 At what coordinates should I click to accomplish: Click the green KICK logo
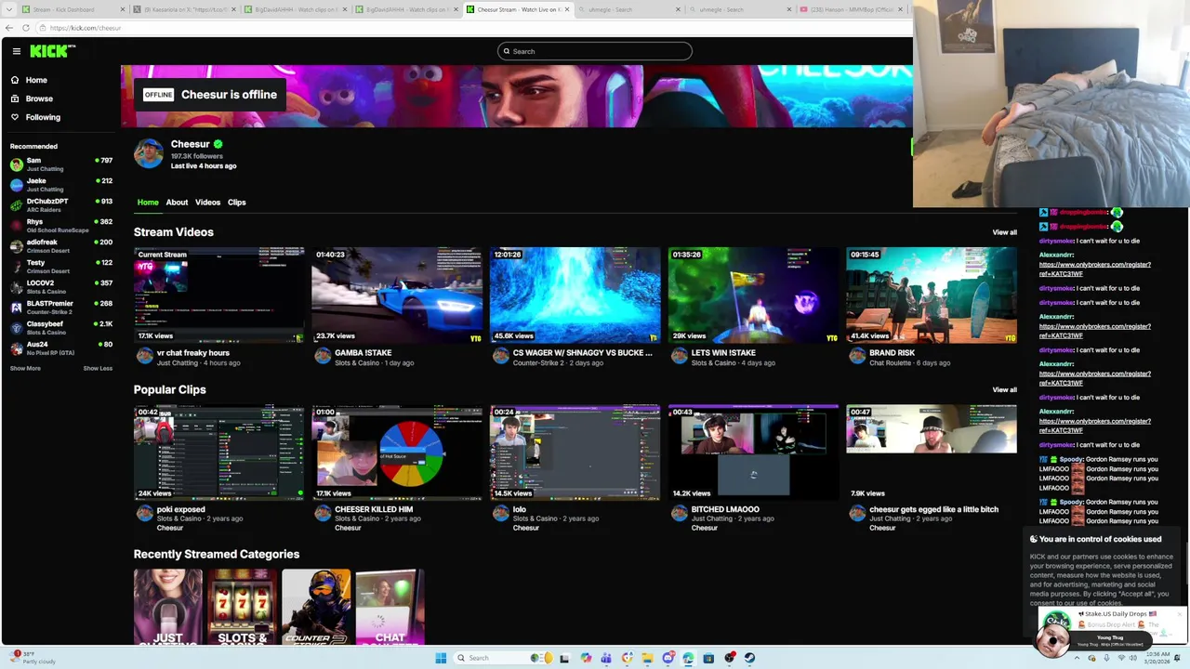pyautogui.click(x=47, y=51)
